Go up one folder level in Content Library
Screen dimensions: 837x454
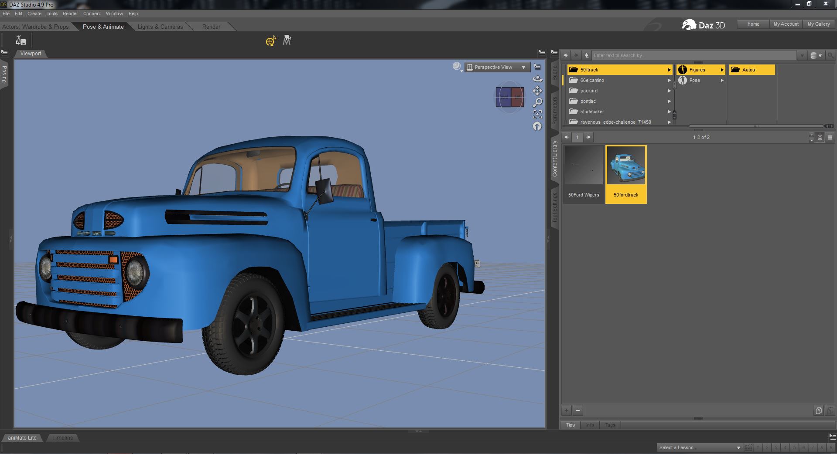[587, 55]
